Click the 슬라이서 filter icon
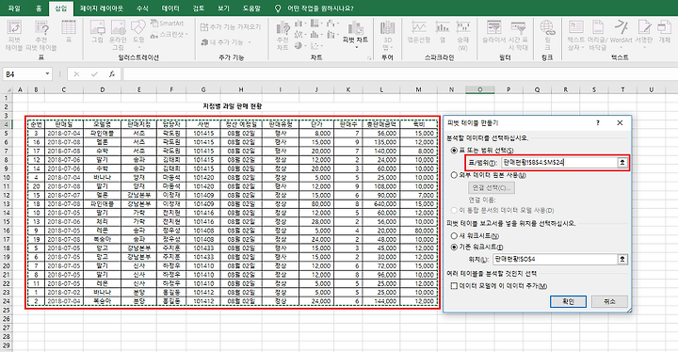 point(494,32)
